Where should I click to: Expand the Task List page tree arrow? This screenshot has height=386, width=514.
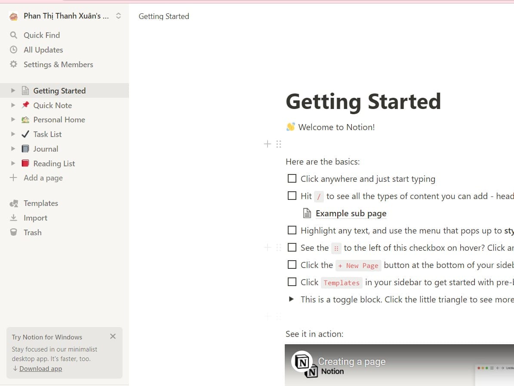pyautogui.click(x=13, y=134)
